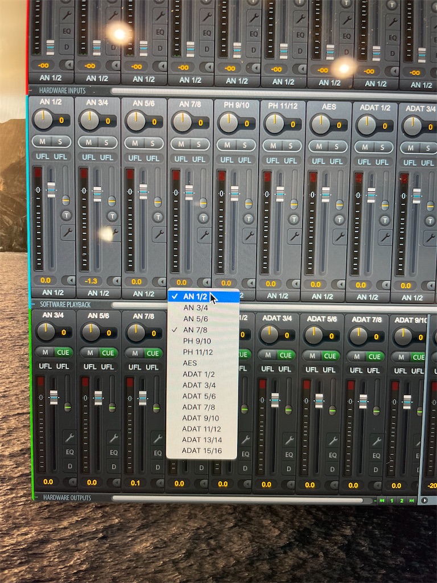The image size is (437, 583).
Task: Open settings wrench on hardware input AN 5/6
Action: [x=159, y=234]
